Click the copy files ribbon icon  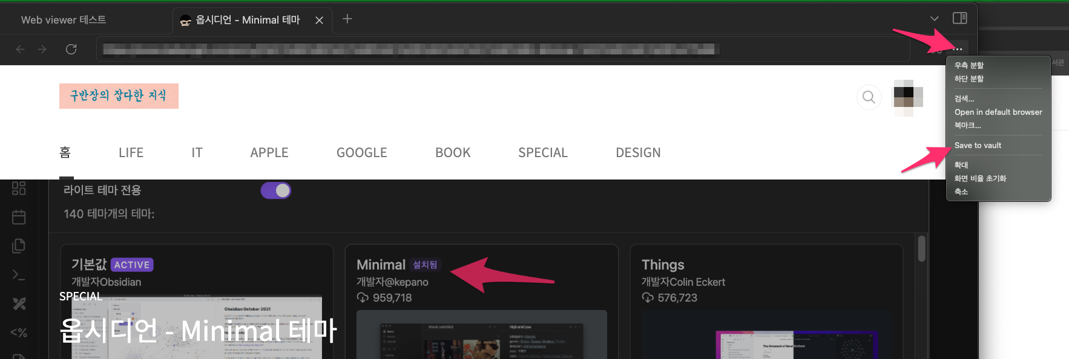pos(19,245)
